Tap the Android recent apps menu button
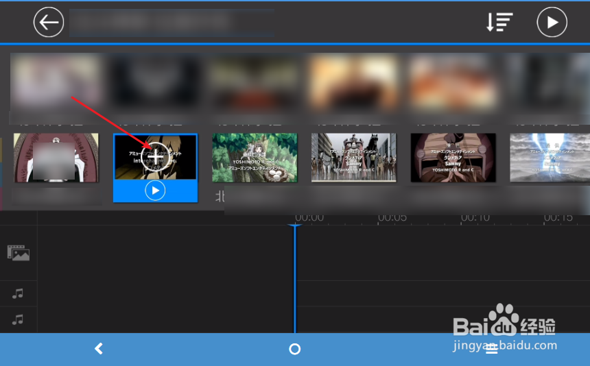 click(x=491, y=349)
